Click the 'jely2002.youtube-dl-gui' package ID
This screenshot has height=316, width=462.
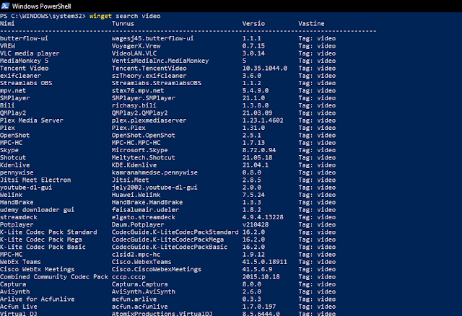tap(154, 188)
